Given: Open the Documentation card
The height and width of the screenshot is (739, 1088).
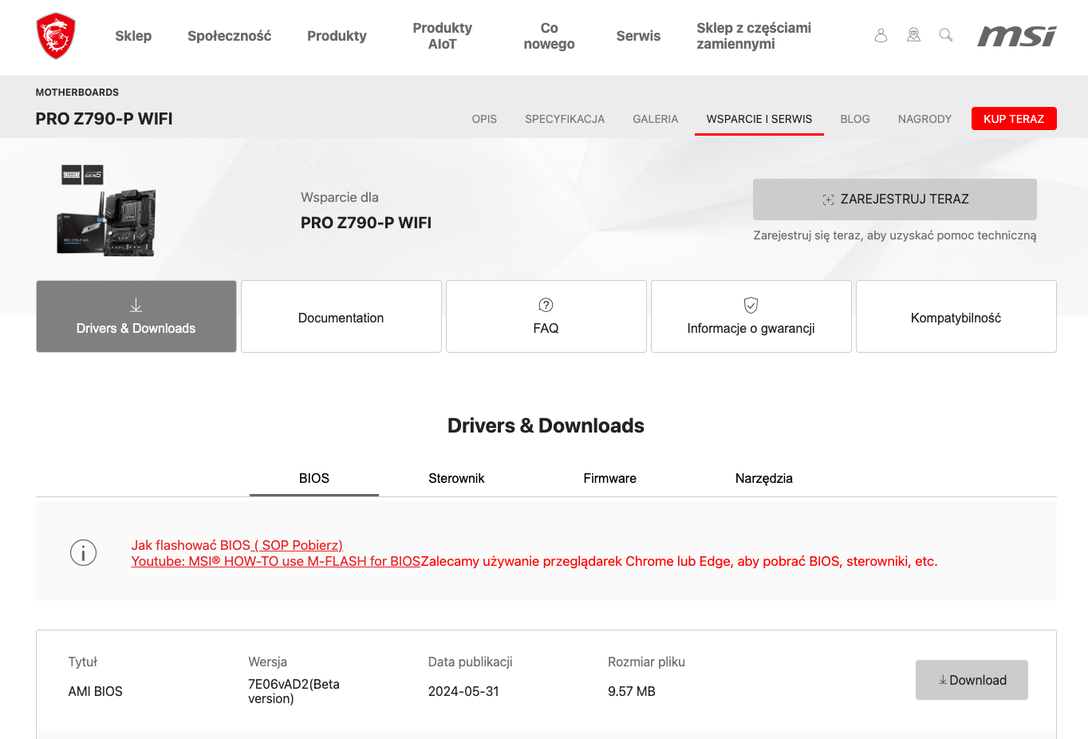Looking at the screenshot, I should pos(341,316).
